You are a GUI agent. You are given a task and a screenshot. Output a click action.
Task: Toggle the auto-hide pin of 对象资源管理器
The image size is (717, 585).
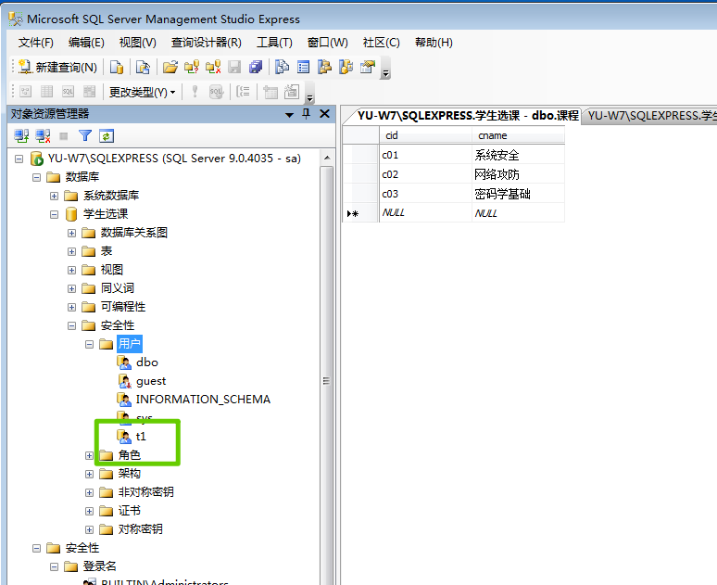307,114
